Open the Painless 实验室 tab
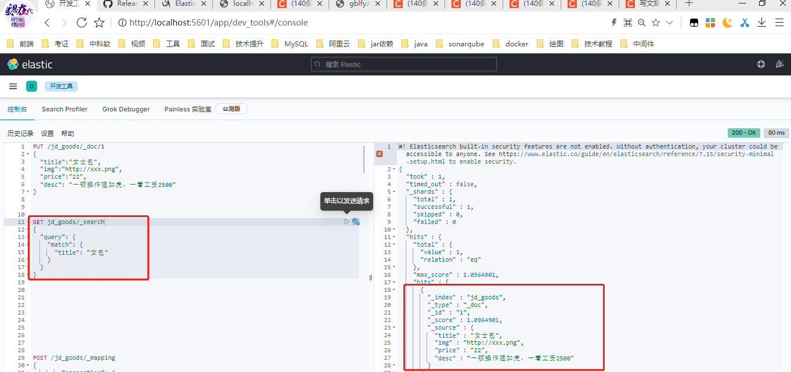Image resolution: width=791 pixels, height=372 pixels. point(188,109)
